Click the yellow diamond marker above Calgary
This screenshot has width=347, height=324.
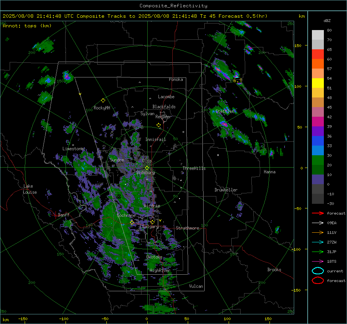(152, 222)
